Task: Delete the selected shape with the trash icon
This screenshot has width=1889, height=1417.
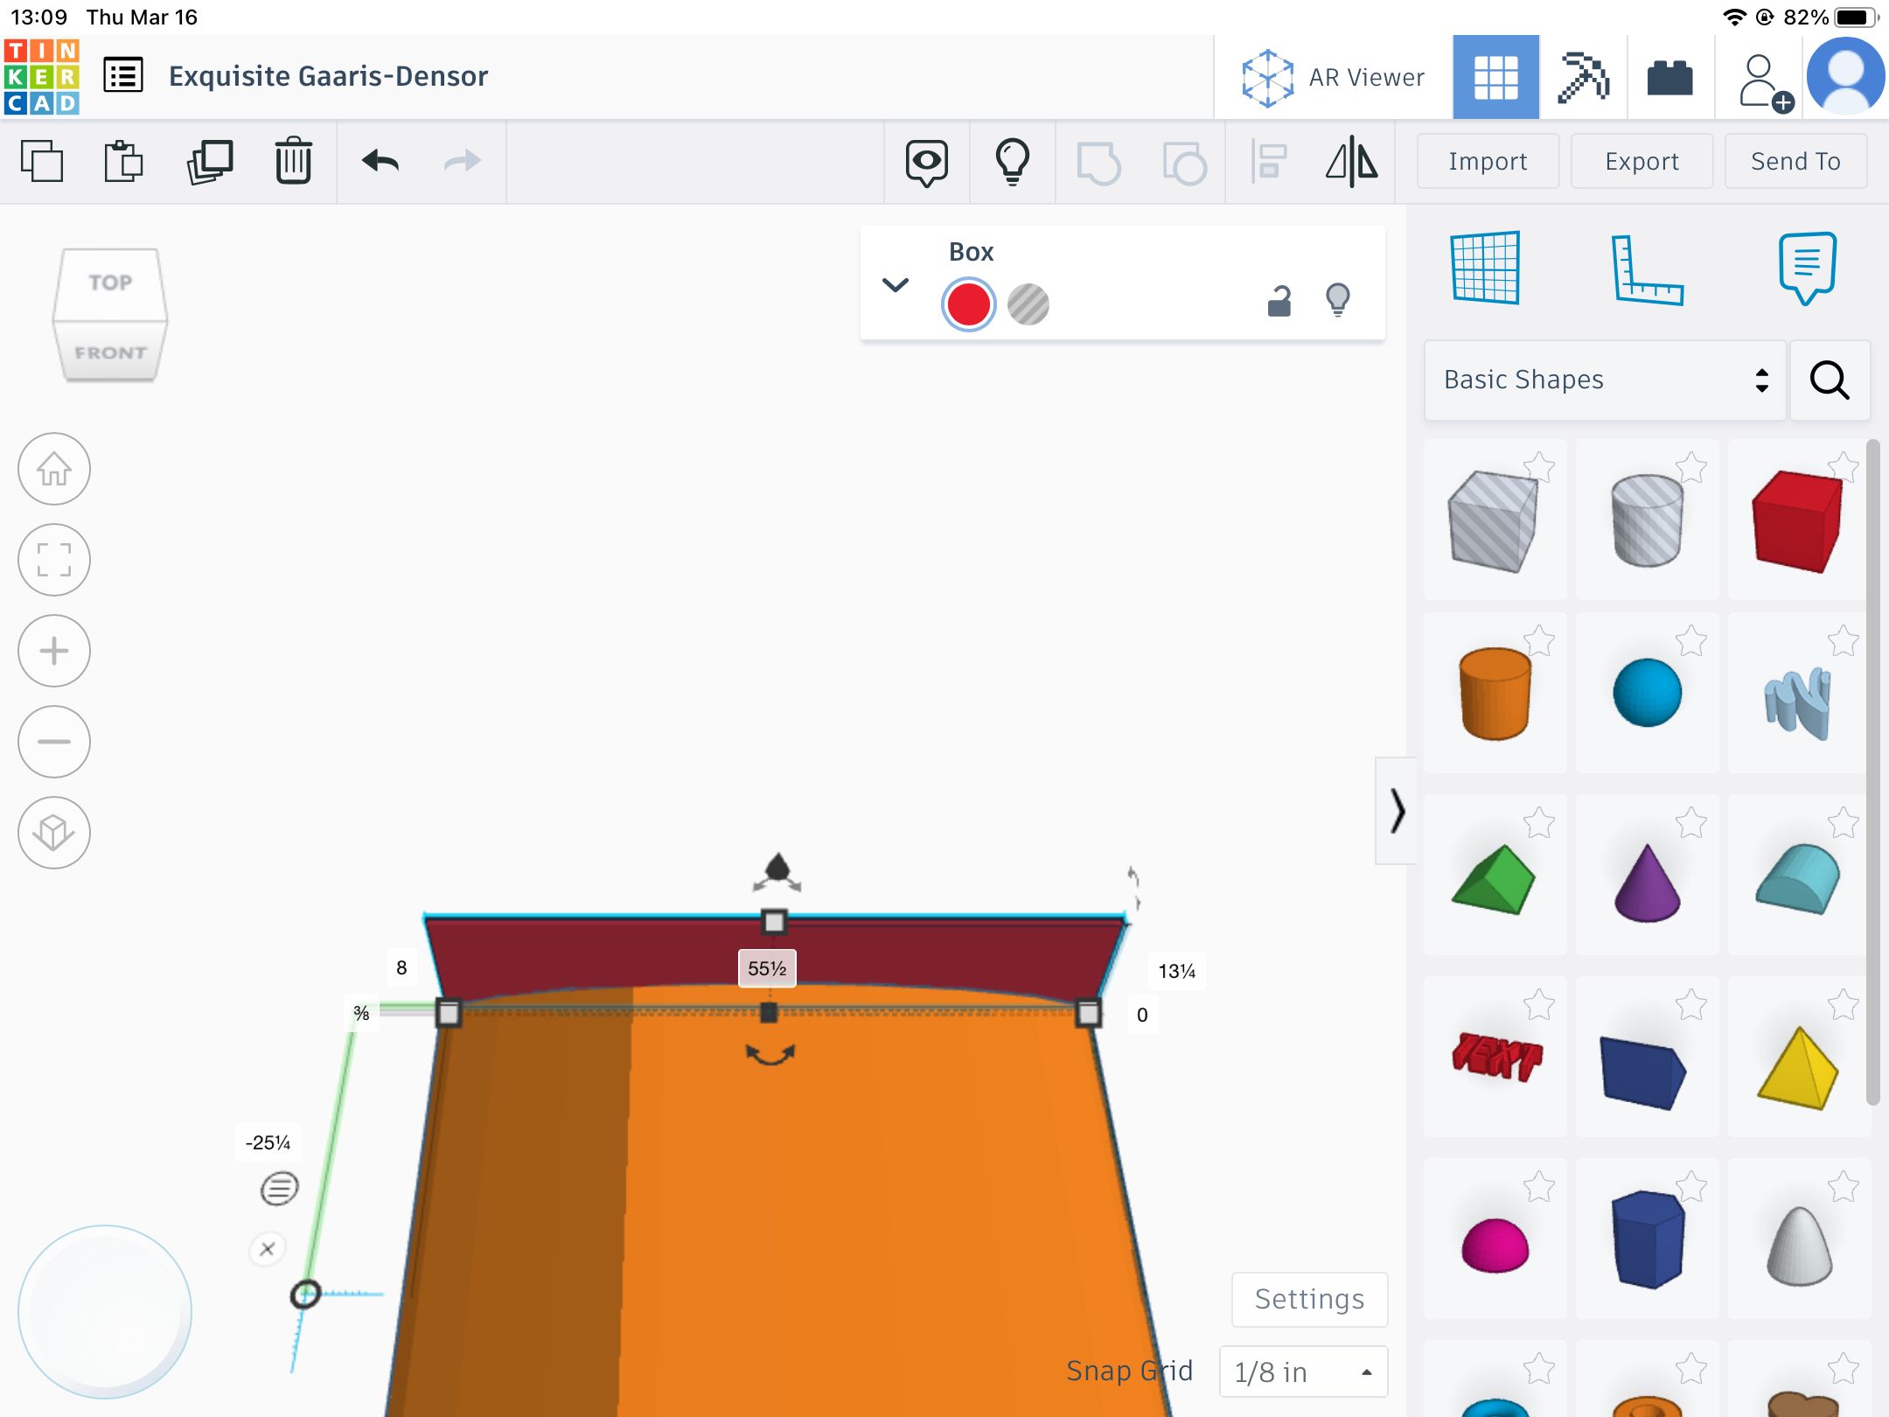Action: (293, 162)
